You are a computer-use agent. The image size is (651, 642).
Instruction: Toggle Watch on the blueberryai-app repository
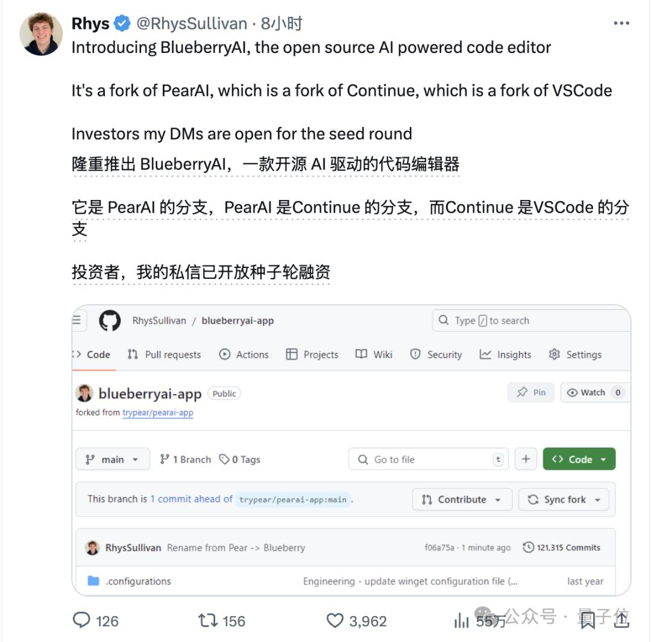coord(594,392)
